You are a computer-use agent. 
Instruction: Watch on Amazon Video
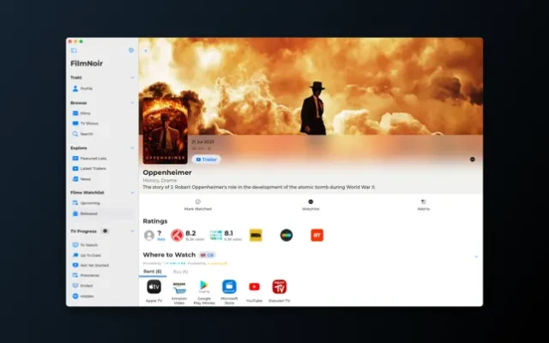click(179, 292)
